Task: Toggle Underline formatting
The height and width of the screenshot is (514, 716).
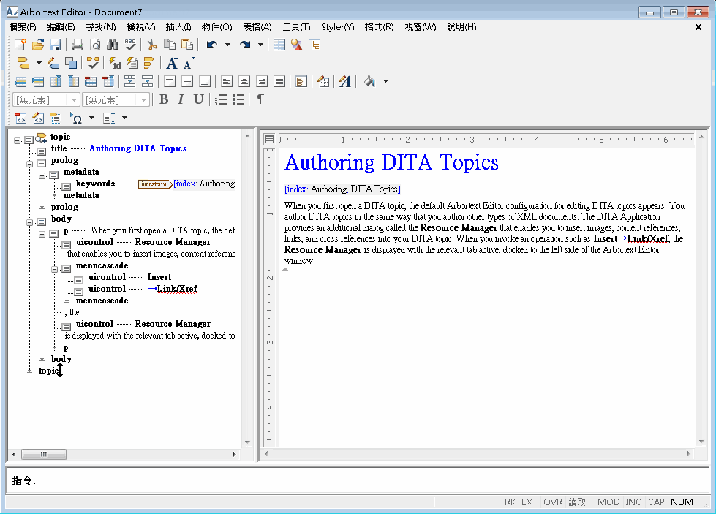Action: tap(198, 99)
